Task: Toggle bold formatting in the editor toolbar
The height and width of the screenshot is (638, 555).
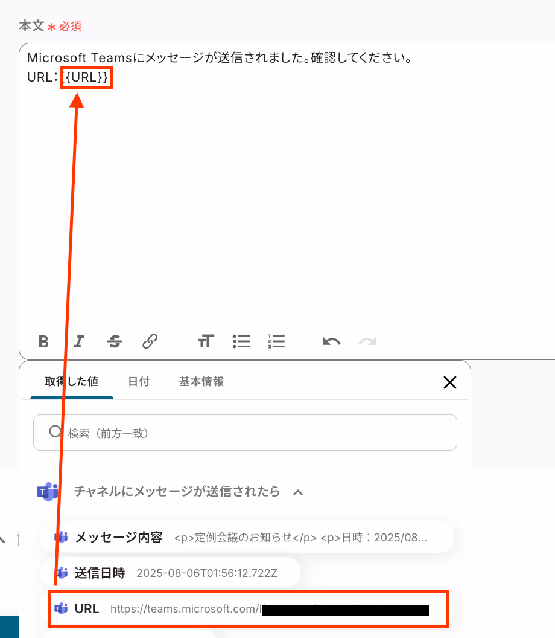Action: point(43,341)
